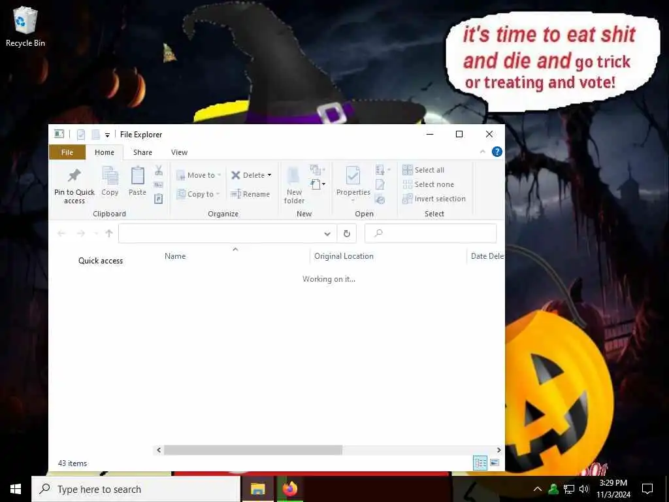Click the Up arrow navigation button
This screenshot has height=502, width=669.
[109, 233]
